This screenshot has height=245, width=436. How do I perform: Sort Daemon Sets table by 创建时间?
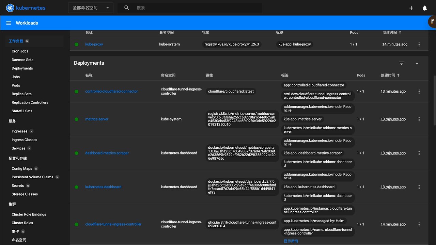pos(392,33)
